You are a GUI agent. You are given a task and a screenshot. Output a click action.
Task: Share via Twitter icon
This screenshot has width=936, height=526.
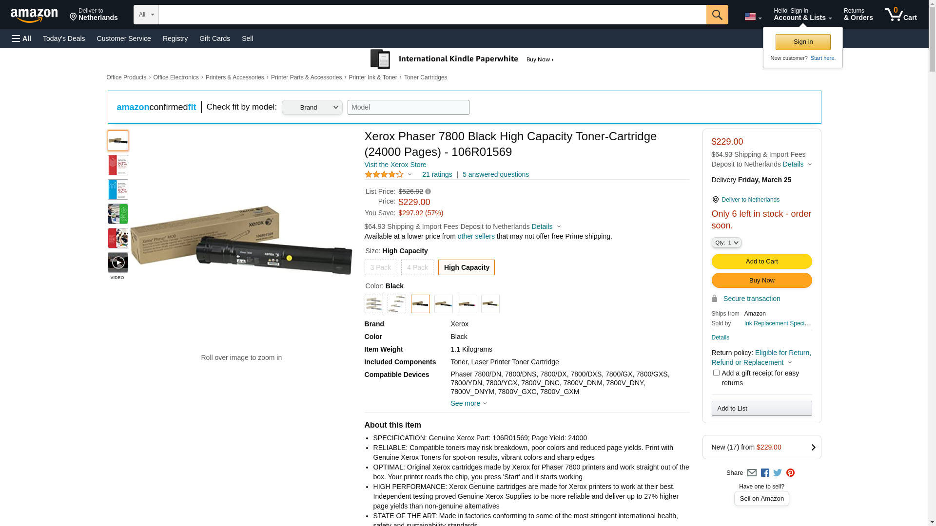click(x=778, y=473)
